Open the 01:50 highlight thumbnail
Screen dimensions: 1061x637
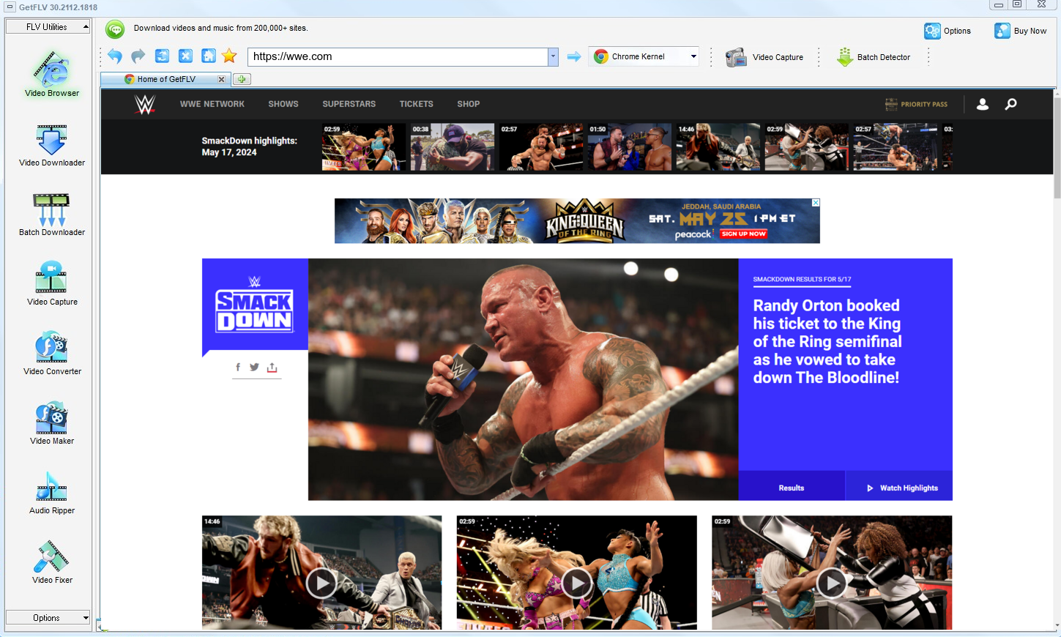630,147
